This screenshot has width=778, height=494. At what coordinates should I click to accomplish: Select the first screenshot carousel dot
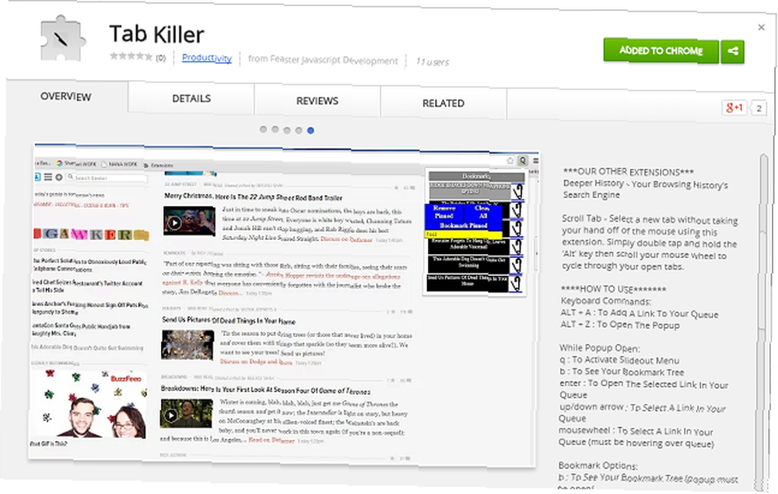pyautogui.click(x=263, y=129)
